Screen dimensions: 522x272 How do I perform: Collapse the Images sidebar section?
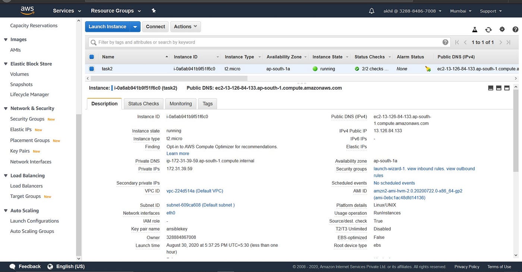tap(6, 39)
